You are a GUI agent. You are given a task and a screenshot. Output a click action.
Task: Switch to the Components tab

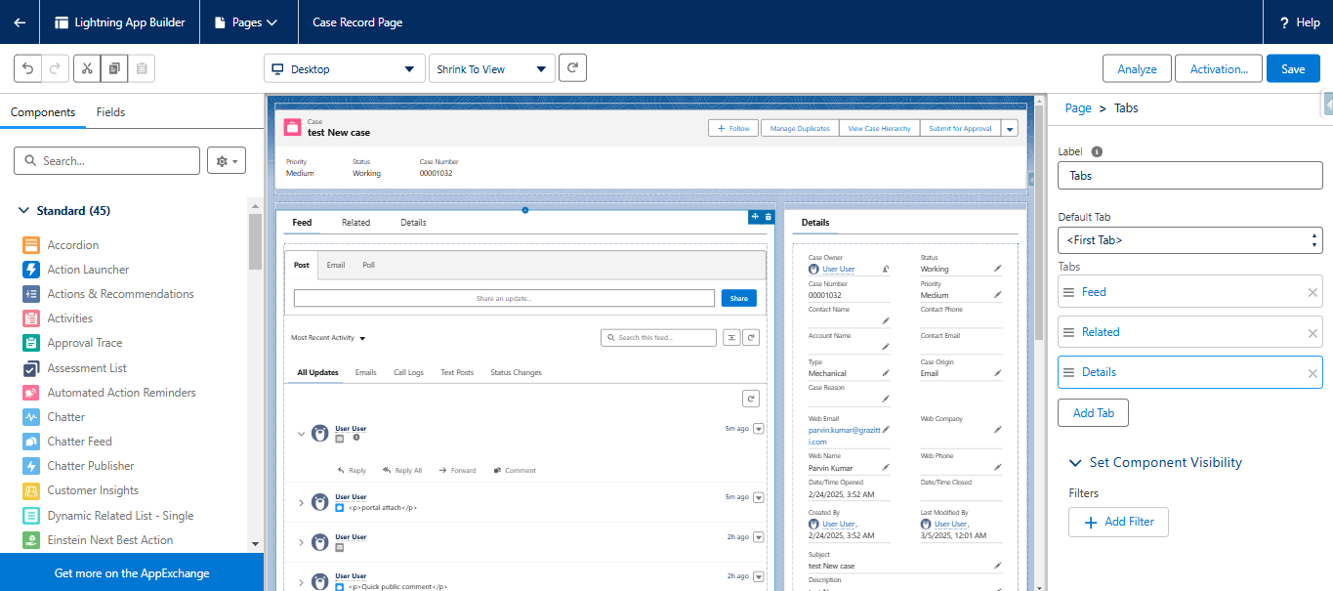click(x=43, y=112)
